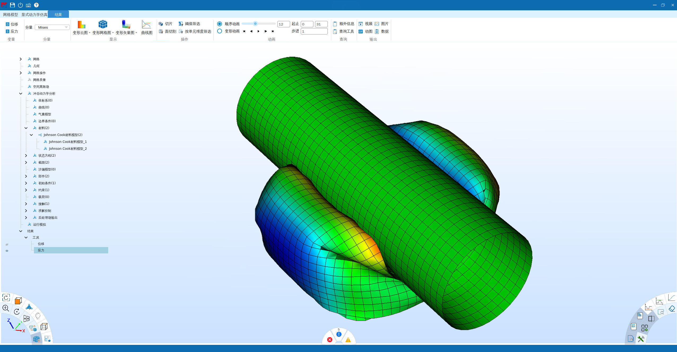677x352 pixels.
Task: Click the zoom magnifier in the view wheel
Action: [6, 308]
